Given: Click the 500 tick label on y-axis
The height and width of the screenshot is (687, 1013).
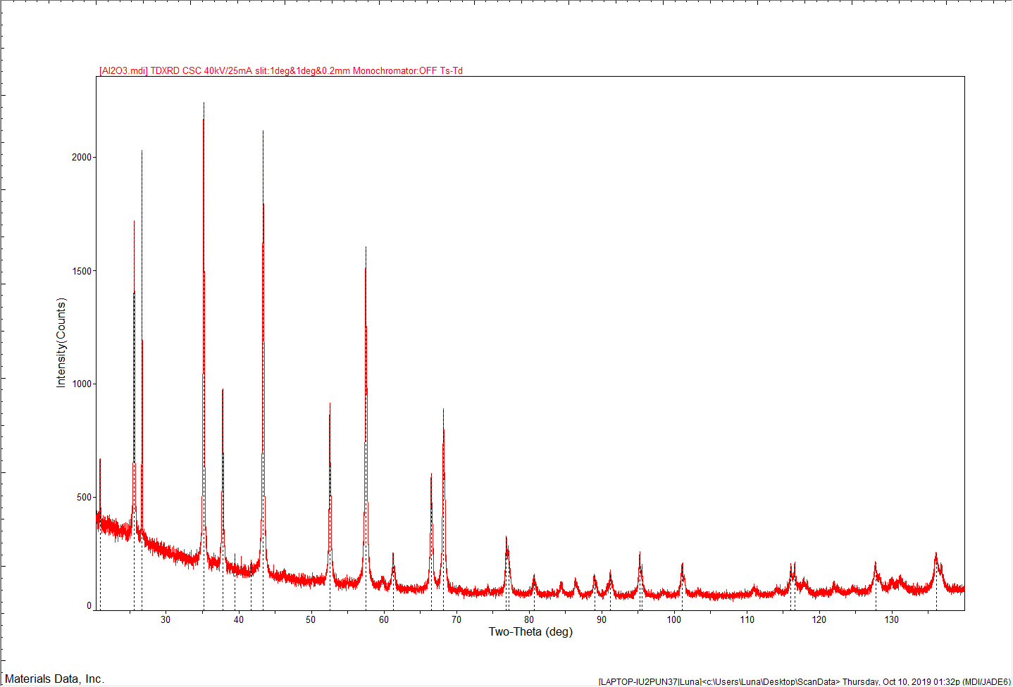Looking at the screenshot, I should [x=84, y=497].
